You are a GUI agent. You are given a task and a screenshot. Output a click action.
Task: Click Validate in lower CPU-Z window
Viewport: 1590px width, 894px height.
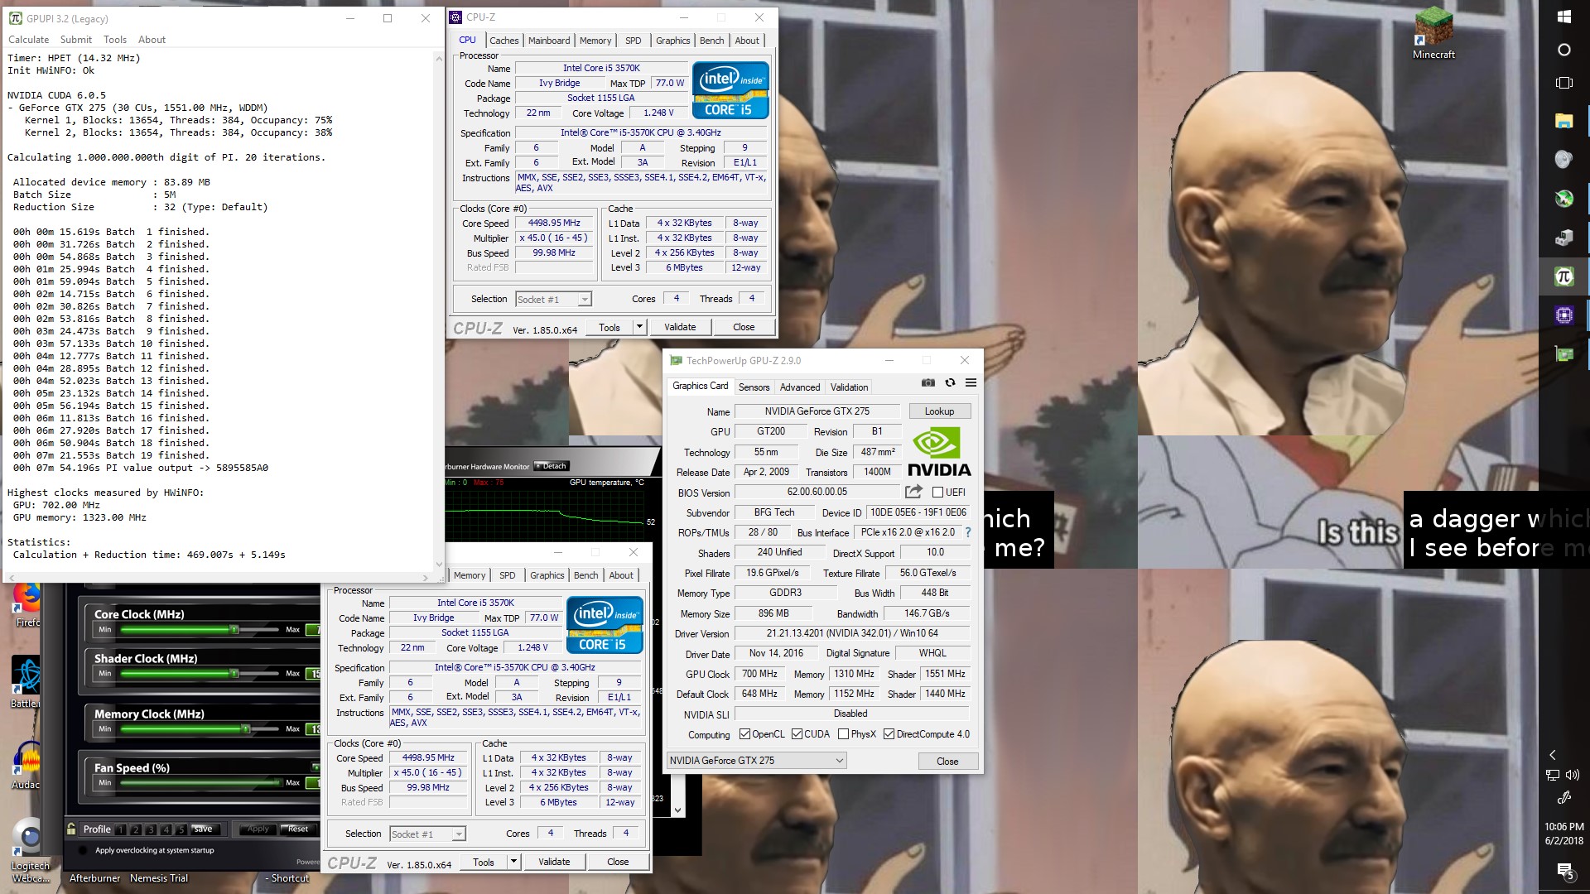tap(554, 862)
